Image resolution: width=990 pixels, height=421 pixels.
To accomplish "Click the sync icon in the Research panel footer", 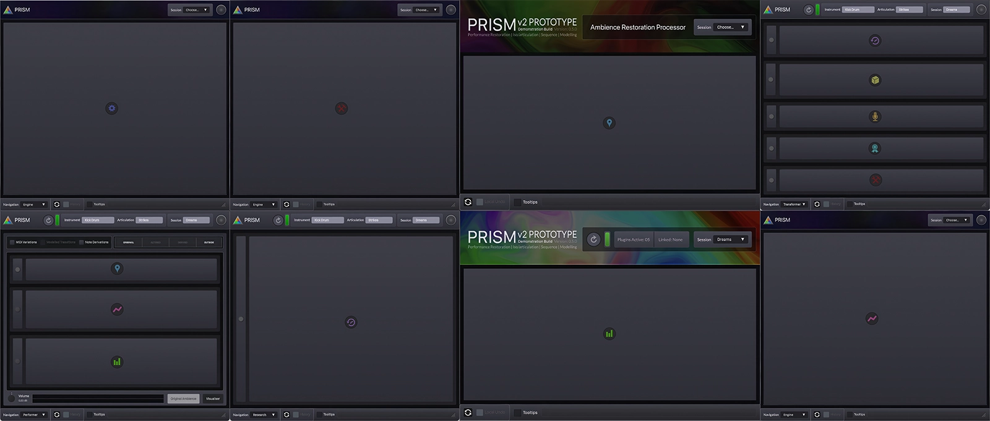I will pyautogui.click(x=286, y=415).
